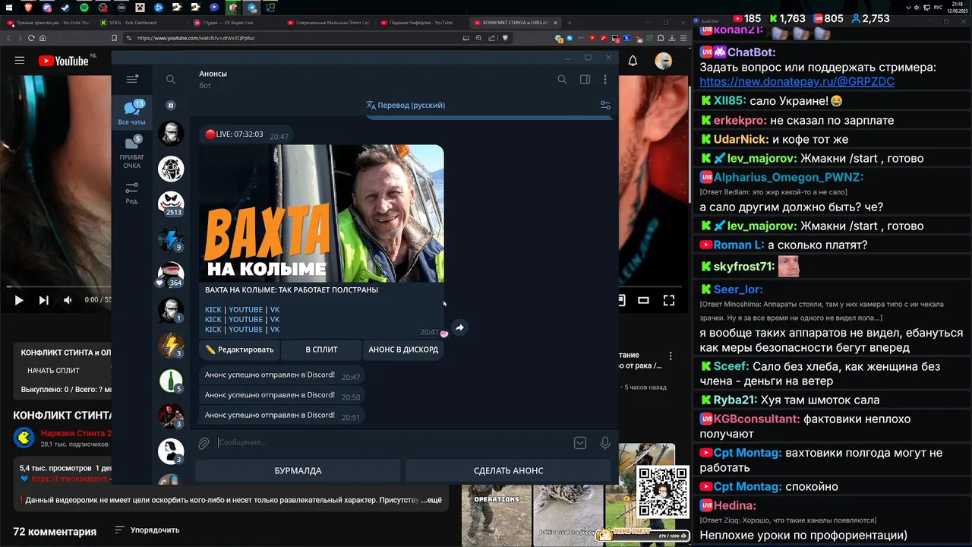Select the message sent at 20:50
The height and width of the screenshot is (547, 972).
coord(282,395)
